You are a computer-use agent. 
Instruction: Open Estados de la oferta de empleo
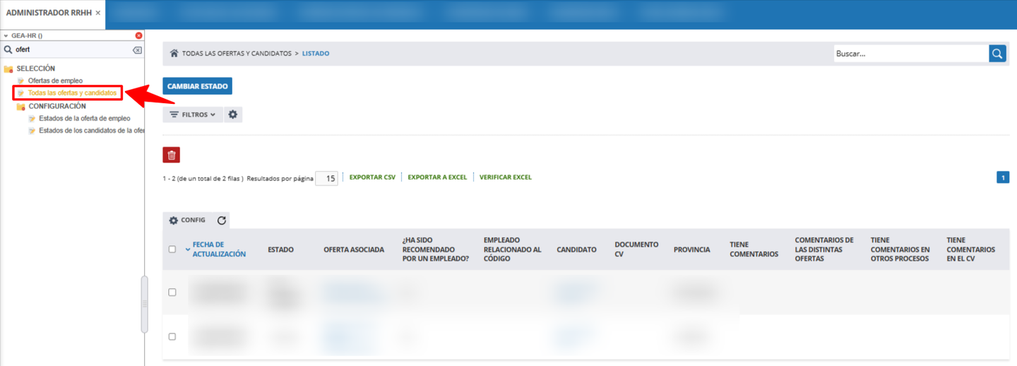pos(85,118)
